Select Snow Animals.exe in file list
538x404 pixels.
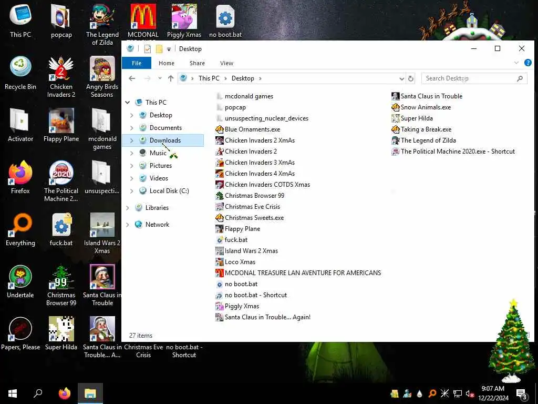coord(421,107)
